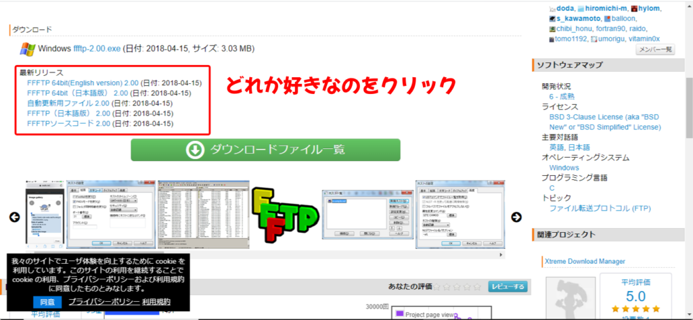Rate with the first empty star
Screen dimensions: 693x320
pos(437,287)
